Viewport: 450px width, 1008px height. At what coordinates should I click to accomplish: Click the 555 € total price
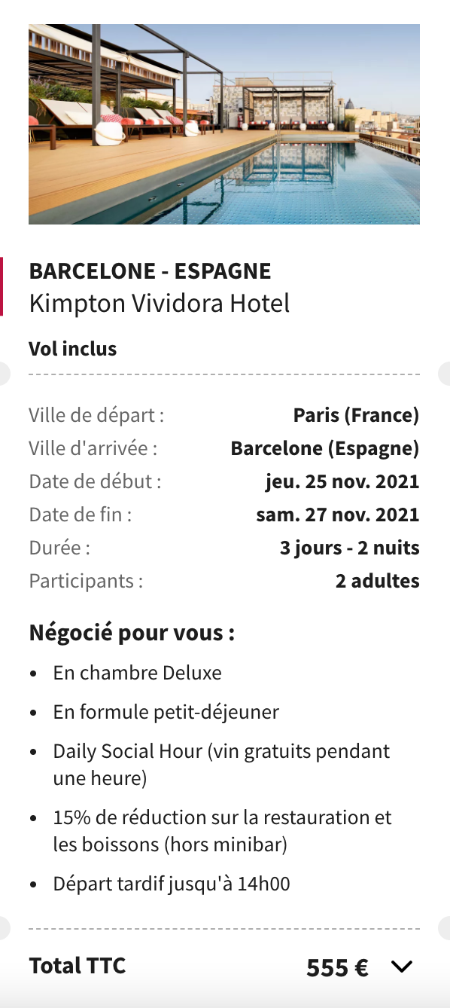coord(337,967)
